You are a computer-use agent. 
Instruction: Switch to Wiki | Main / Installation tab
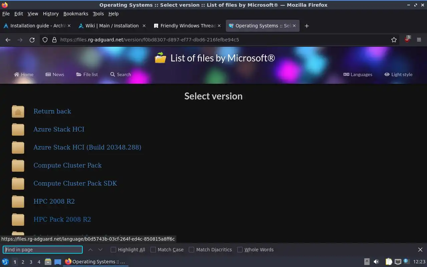(x=112, y=26)
